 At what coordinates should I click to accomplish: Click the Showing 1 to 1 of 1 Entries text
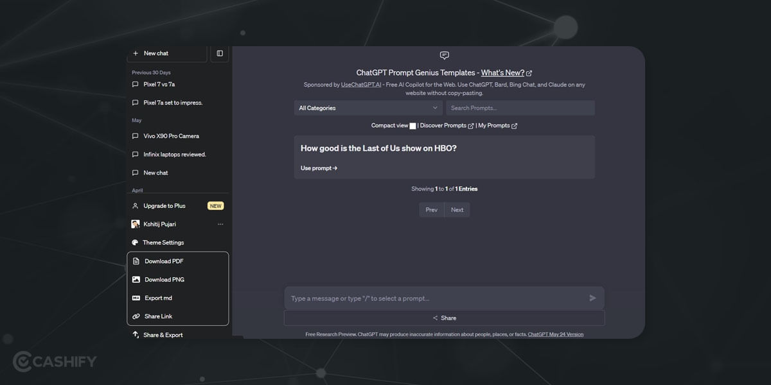point(445,189)
